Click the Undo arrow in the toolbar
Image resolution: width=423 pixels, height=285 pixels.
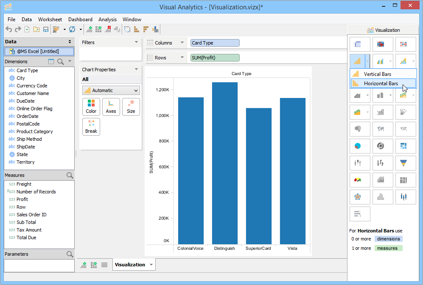pyautogui.click(x=8, y=29)
